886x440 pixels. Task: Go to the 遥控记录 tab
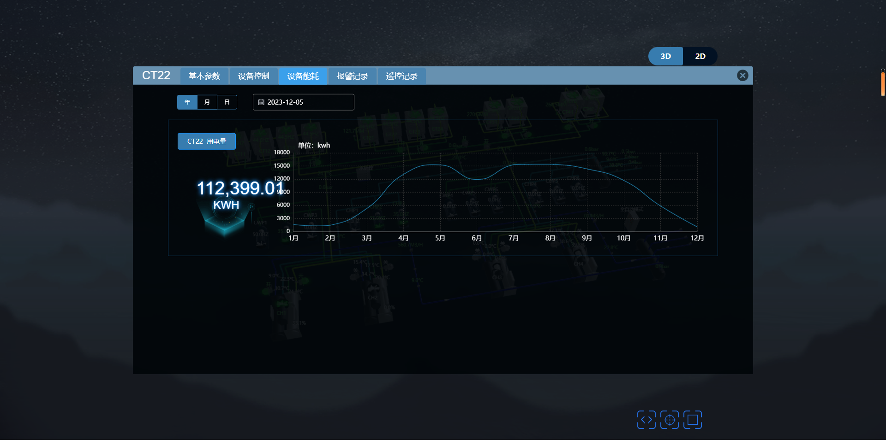[402, 76]
